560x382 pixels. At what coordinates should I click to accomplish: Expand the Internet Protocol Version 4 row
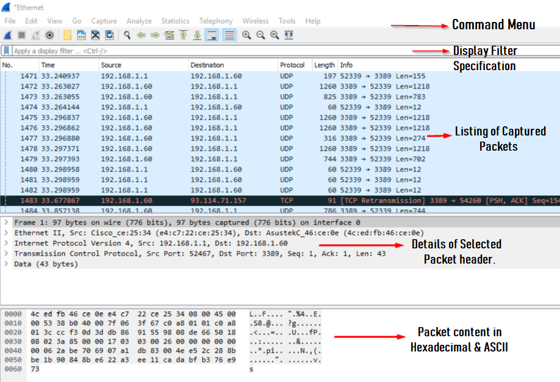tap(6, 243)
